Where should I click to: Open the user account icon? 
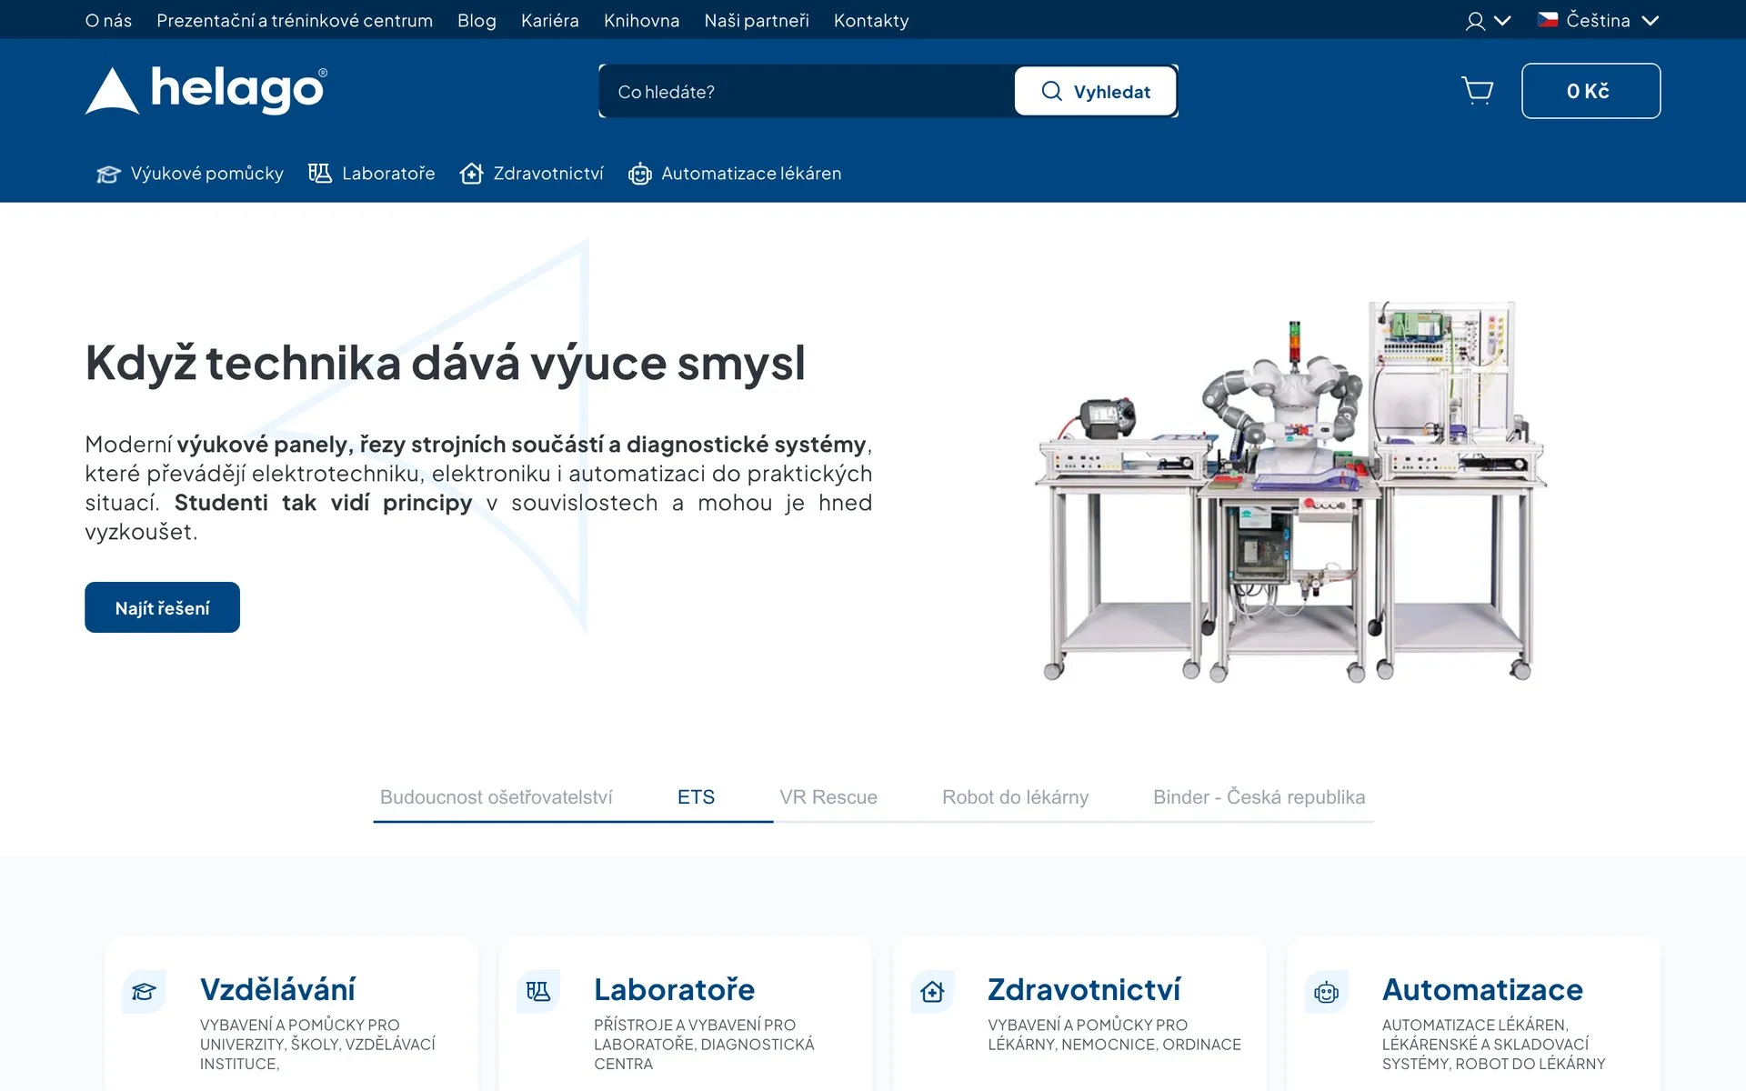tap(1475, 21)
